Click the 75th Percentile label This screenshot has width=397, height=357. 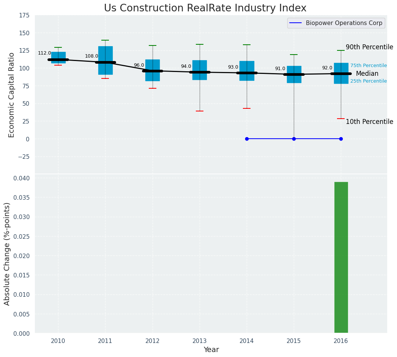click(x=369, y=66)
